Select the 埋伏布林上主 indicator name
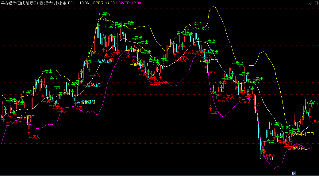Viewport: 319px width, 176px height. click(x=55, y=3)
